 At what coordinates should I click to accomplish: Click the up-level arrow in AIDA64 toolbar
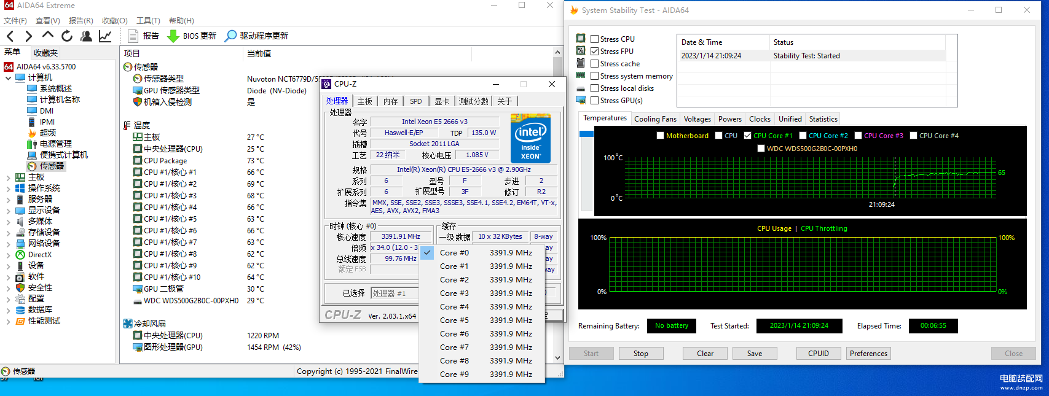(x=48, y=36)
